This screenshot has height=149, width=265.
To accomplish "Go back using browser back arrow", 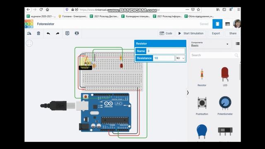I will click(29, 10).
